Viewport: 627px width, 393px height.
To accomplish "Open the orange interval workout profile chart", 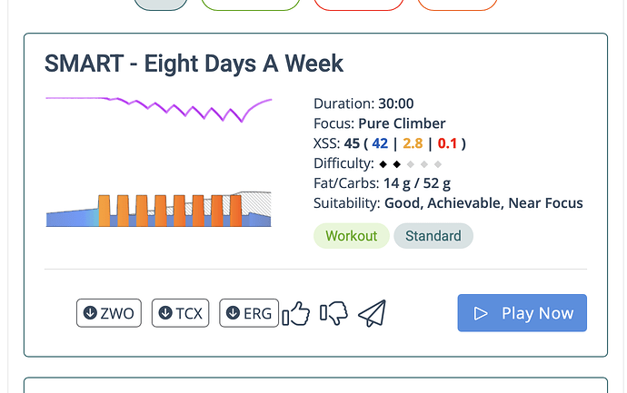I will pos(159,210).
